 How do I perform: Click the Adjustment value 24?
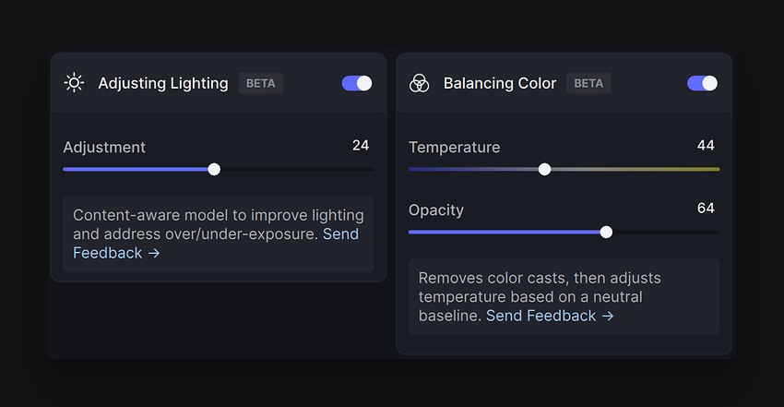(361, 146)
